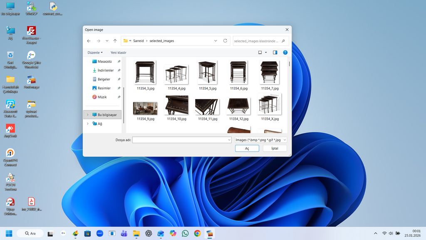Click the Dosya adı filename field
426x240 pixels.
(180, 140)
